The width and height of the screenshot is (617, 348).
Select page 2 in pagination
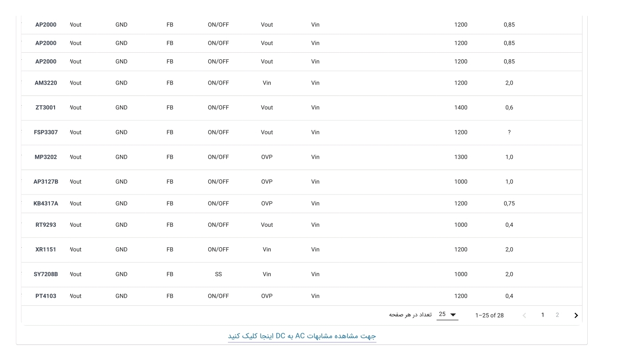click(x=557, y=315)
